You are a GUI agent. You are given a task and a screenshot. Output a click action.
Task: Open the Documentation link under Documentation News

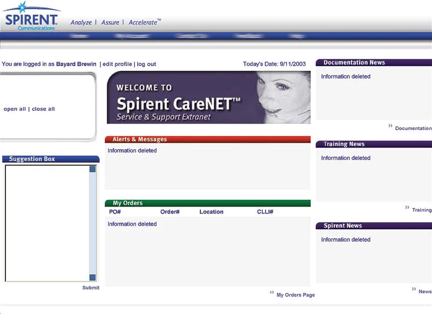(x=413, y=128)
